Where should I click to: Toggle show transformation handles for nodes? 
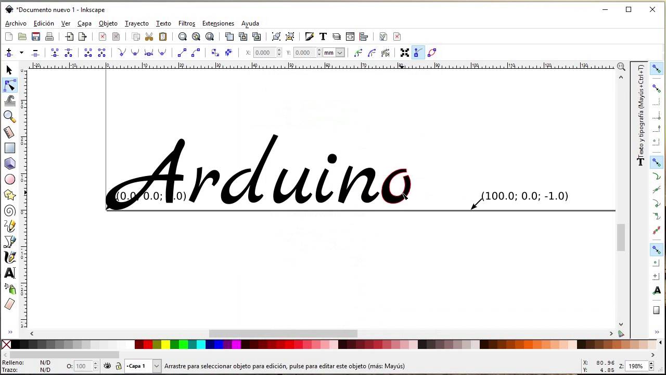405,53
